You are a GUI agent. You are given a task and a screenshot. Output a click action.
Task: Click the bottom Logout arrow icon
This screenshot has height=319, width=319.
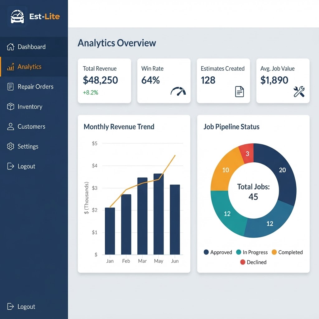[11, 307]
